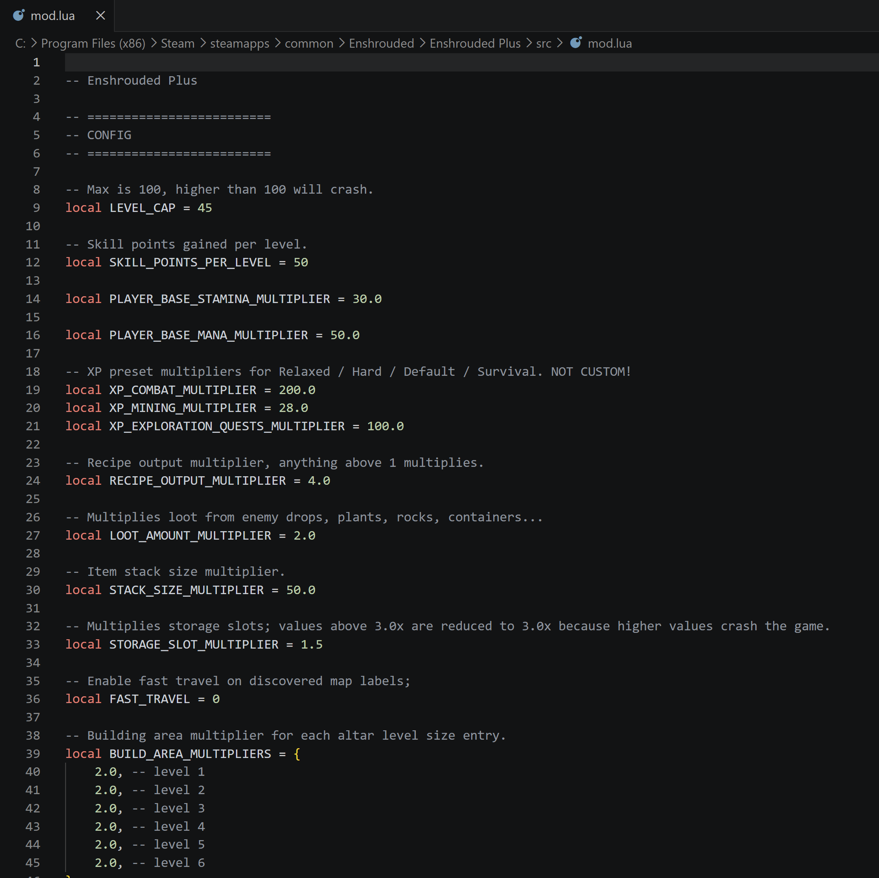Viewport: 879px width, 878px height.
Task: Open the common breadcrumb folder
Action: [x=309, y=43]
